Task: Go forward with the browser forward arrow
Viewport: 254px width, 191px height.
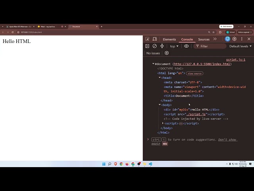Action: pos(8,32)
